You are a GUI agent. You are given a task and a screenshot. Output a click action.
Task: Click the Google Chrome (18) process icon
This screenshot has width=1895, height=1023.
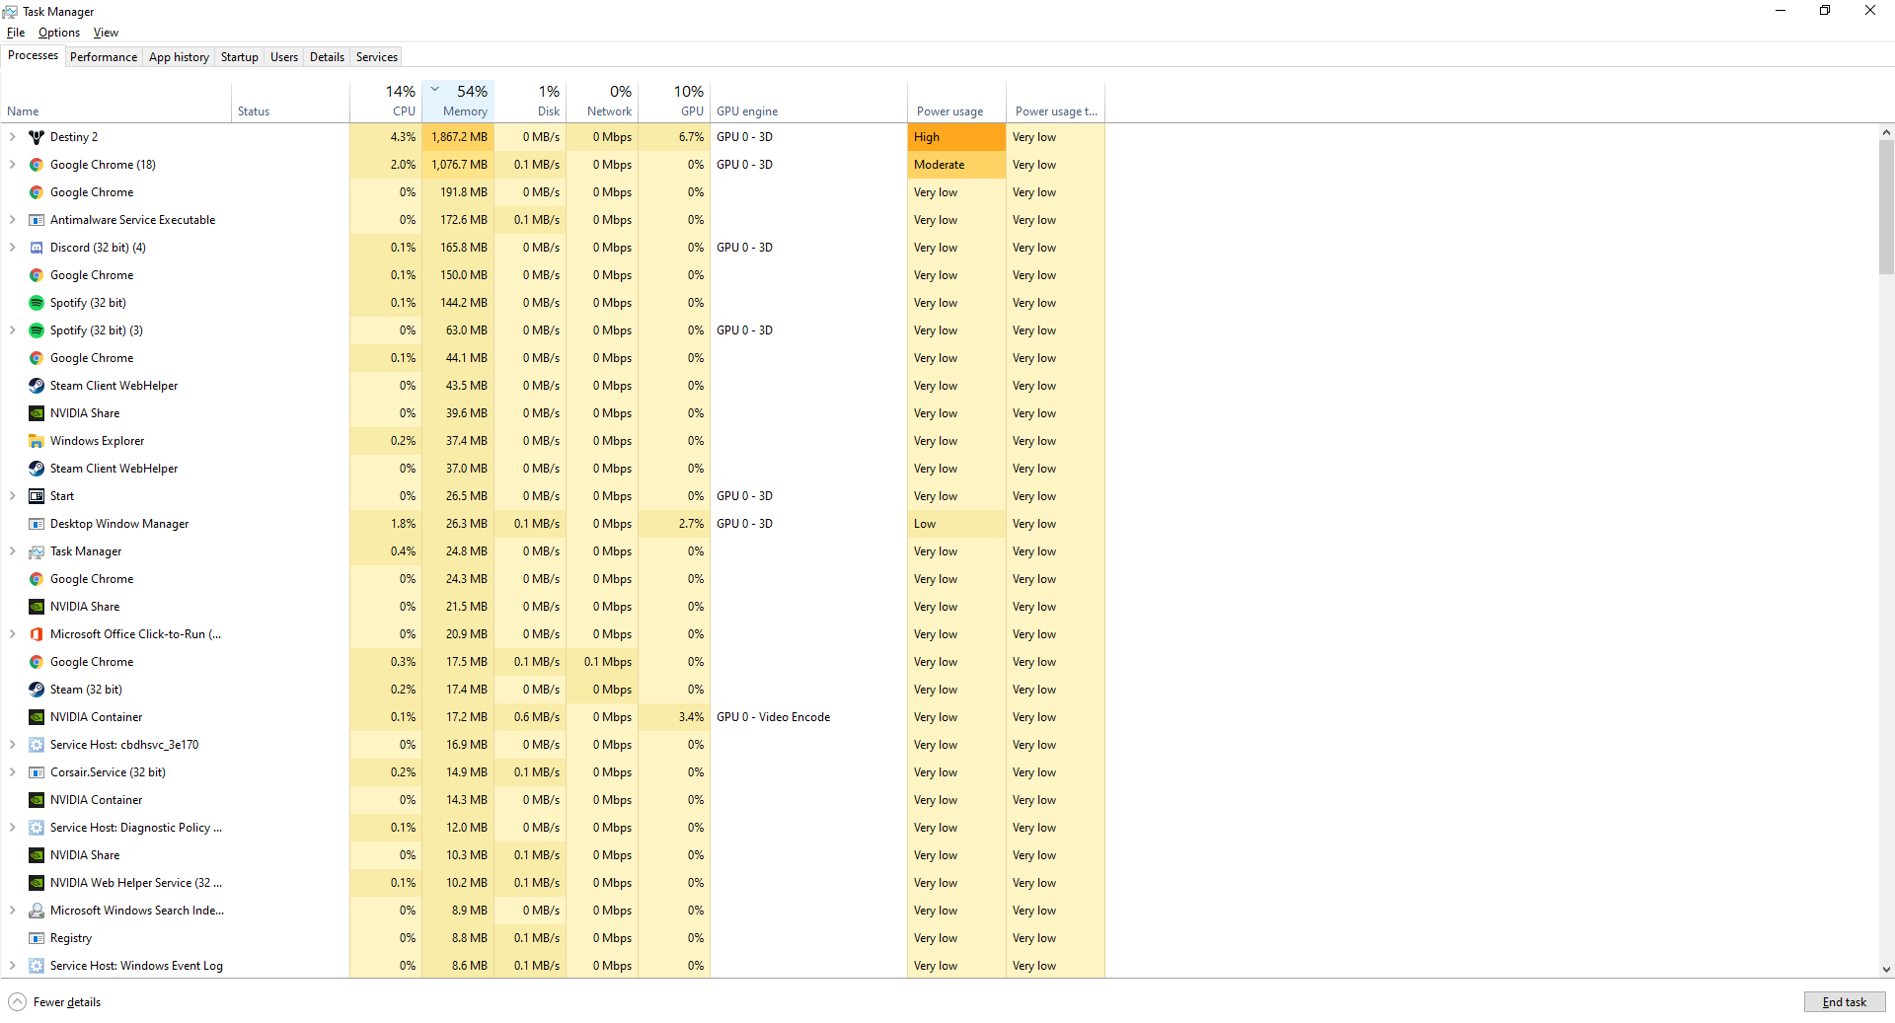click(37, 165)
